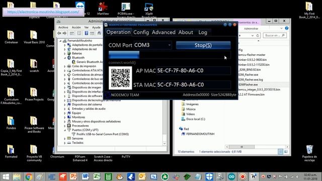
Task: Click the Stop(S) button
Action: pos(203,45)
